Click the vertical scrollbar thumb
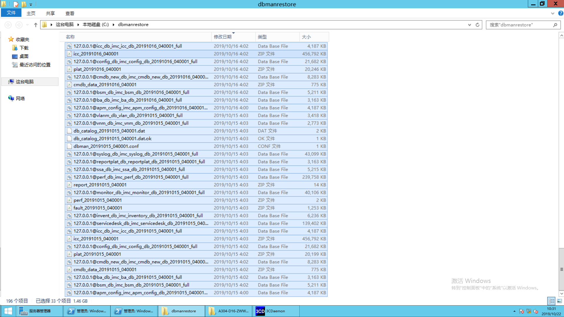Viewport: 564px width, 317px height. 561,269
